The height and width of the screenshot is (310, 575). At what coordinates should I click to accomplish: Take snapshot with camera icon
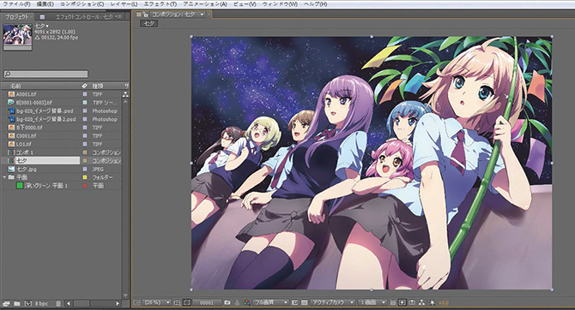(227, 302)
